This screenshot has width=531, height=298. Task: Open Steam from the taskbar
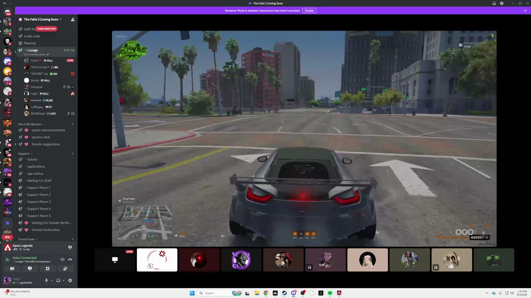point(284,293)
